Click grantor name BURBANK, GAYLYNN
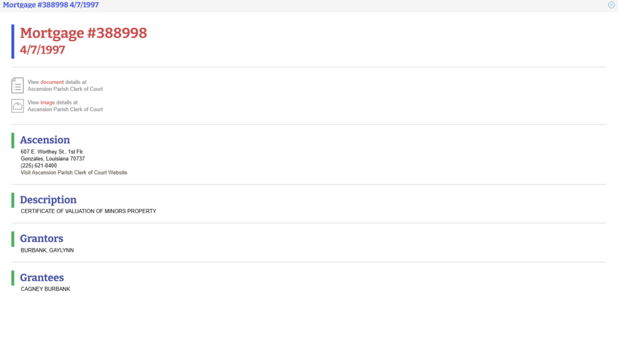 47,250
